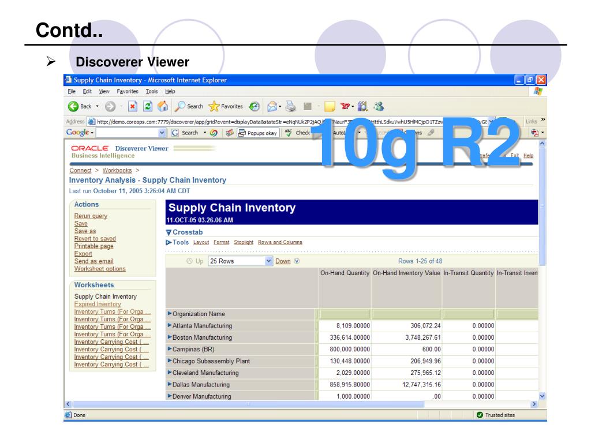Expand the Organization Name header drill arrow
Viewport: 591px width, 443px height.
[x=170, y=313]
